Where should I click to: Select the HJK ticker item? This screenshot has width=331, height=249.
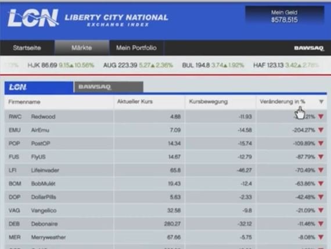61,65
